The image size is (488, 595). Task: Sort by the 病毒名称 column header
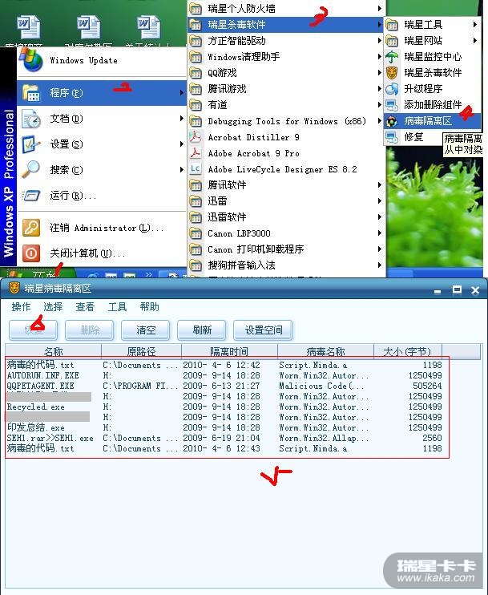pos(325,351)
